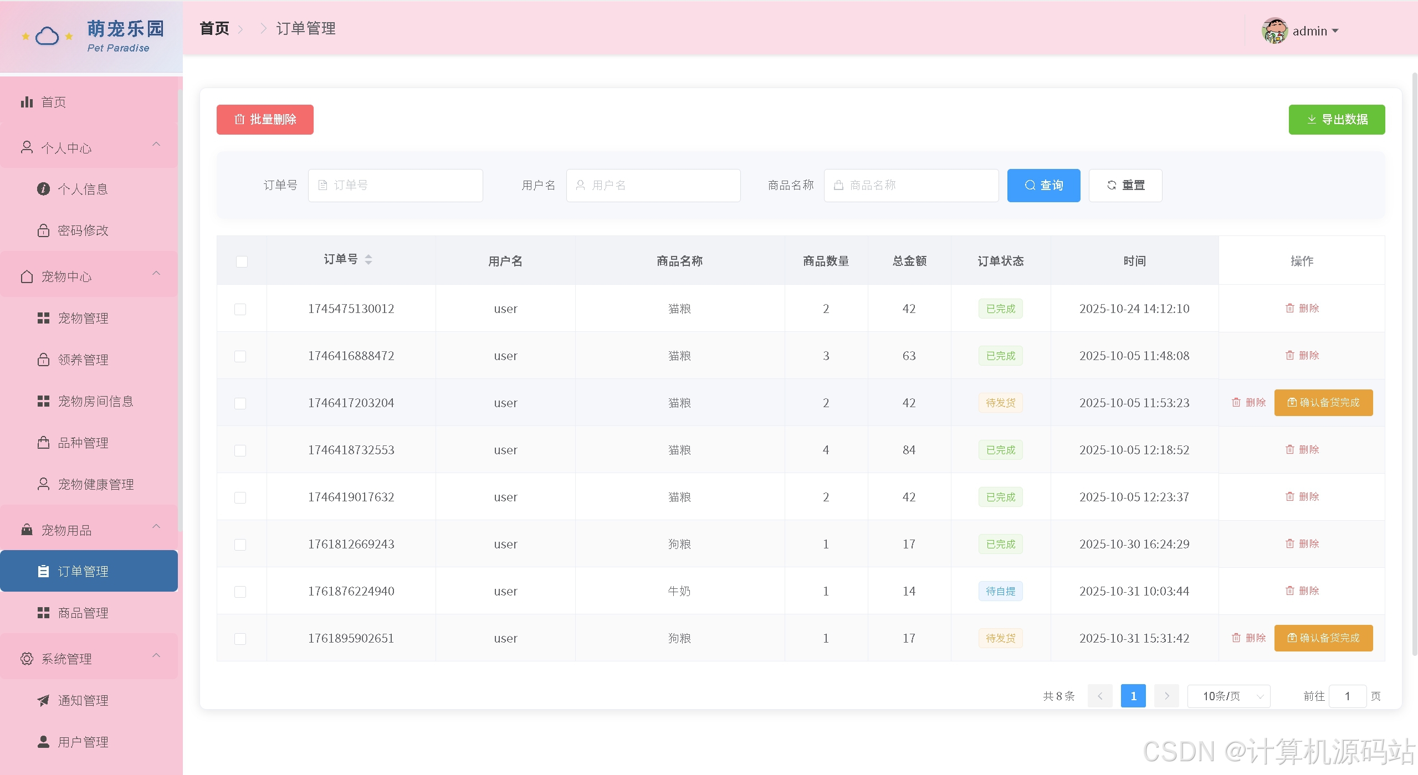Click the grid icon beside 宠物房间信息

click(x=43, y=401)
